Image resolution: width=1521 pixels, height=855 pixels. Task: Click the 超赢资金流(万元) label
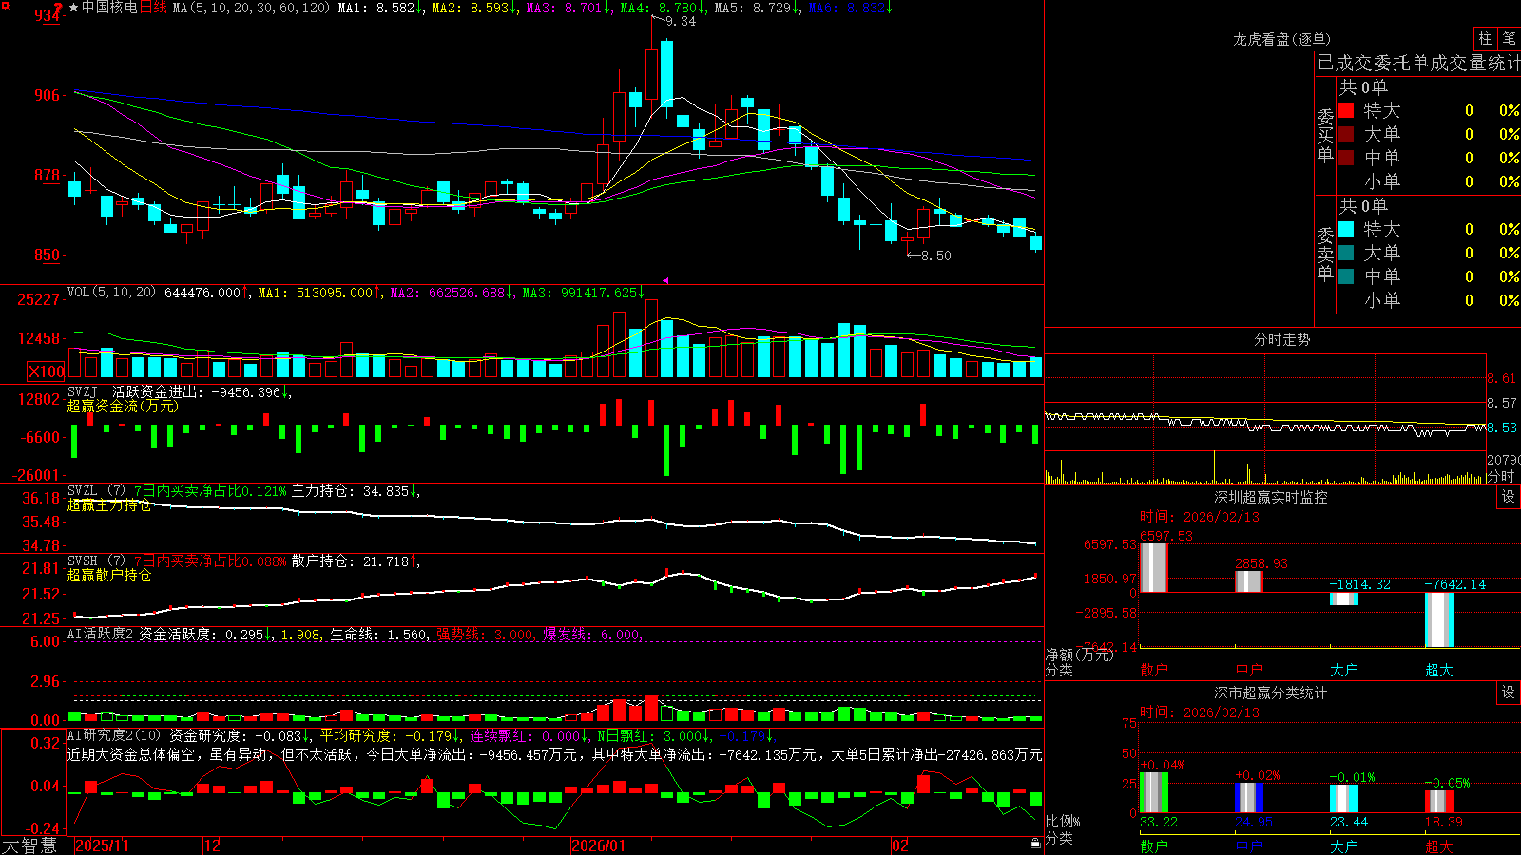pos(123,406)
